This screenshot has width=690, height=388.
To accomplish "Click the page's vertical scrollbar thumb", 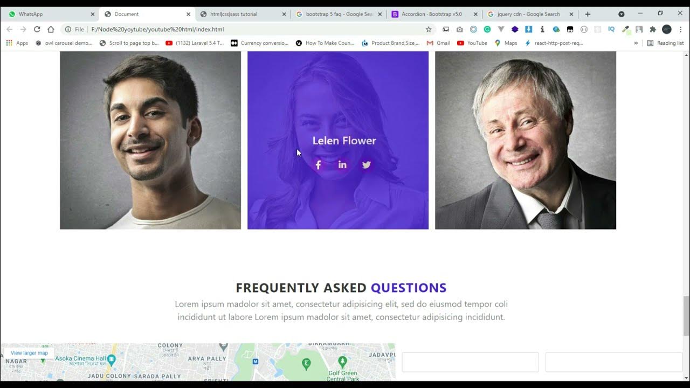I will (686, 315).
